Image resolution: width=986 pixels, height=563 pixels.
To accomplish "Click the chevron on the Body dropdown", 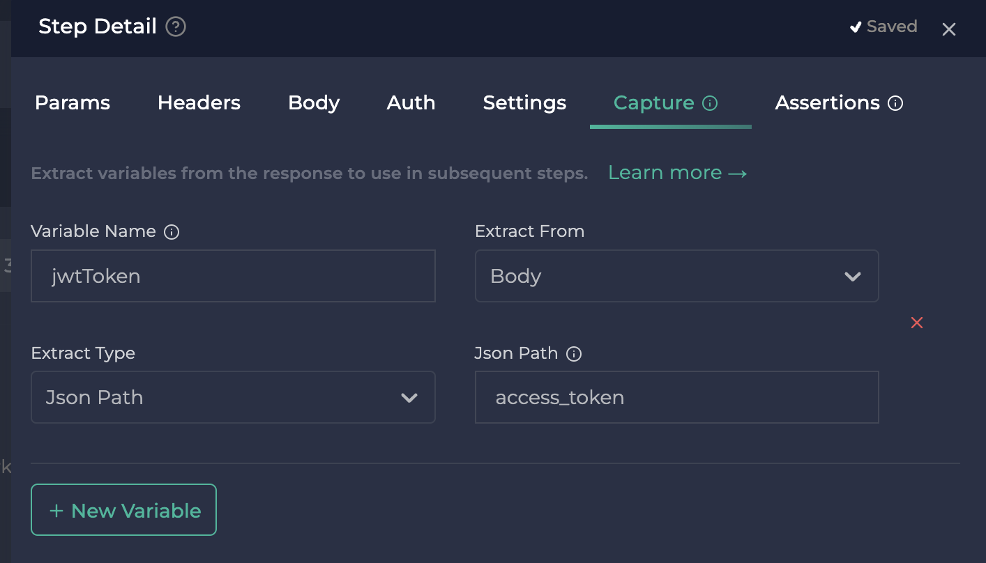I will pyautogui.click(x=852, y=276).
